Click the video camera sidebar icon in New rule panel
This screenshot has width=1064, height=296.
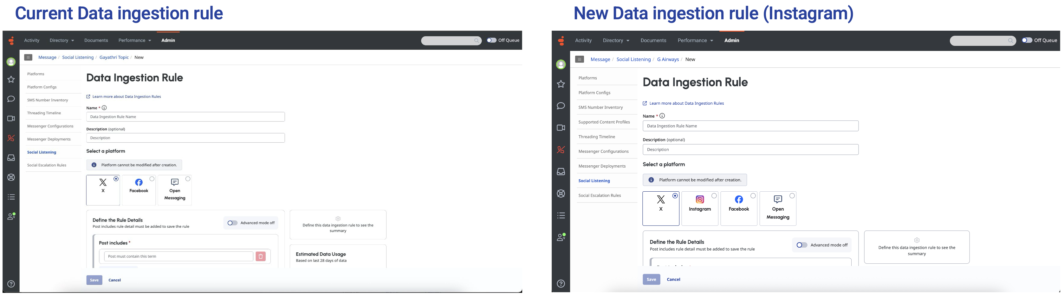pyautogui.click(x=561, y=128)
